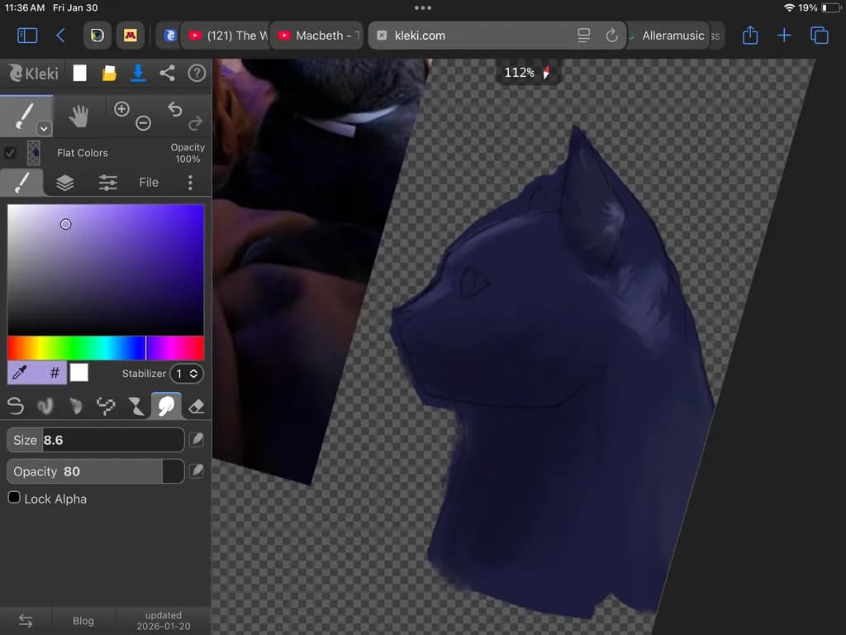The height and width of the screenshot is (635, 846).
Task: Expand the brush tool dropdown arrow
Action: [44, 128]
